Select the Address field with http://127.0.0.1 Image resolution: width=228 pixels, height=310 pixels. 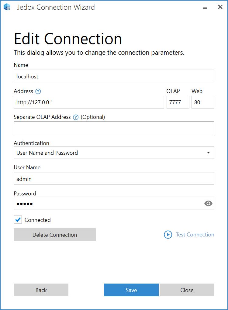[89, 102]
